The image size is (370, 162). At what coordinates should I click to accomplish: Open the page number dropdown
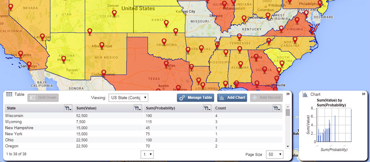(x=147, y=155)
